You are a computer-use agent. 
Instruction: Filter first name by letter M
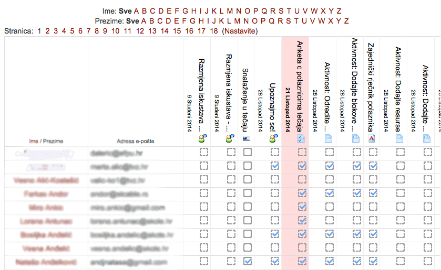tap(230, 11)
